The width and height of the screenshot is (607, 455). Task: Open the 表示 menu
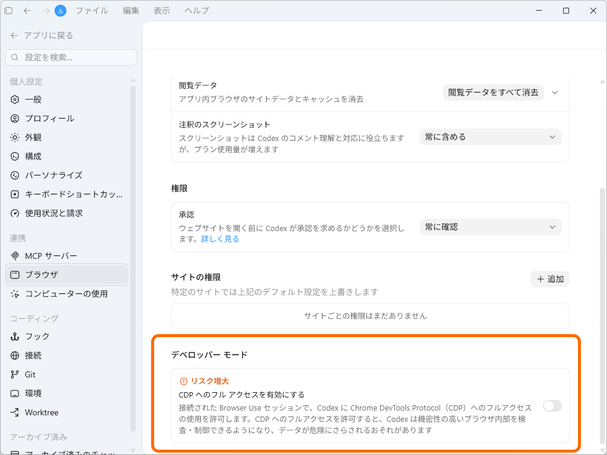(161, 11)
